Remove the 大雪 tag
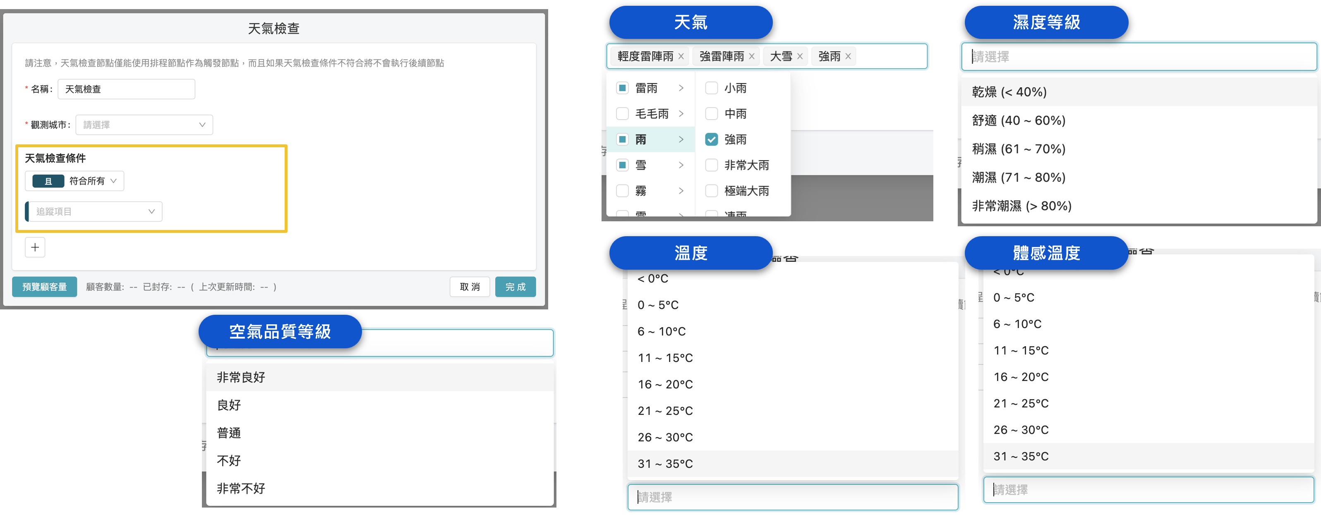1321x515 pixels. [800, 56]
